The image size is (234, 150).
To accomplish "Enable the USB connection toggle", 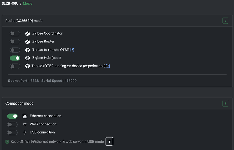I will tap(13, 132).
